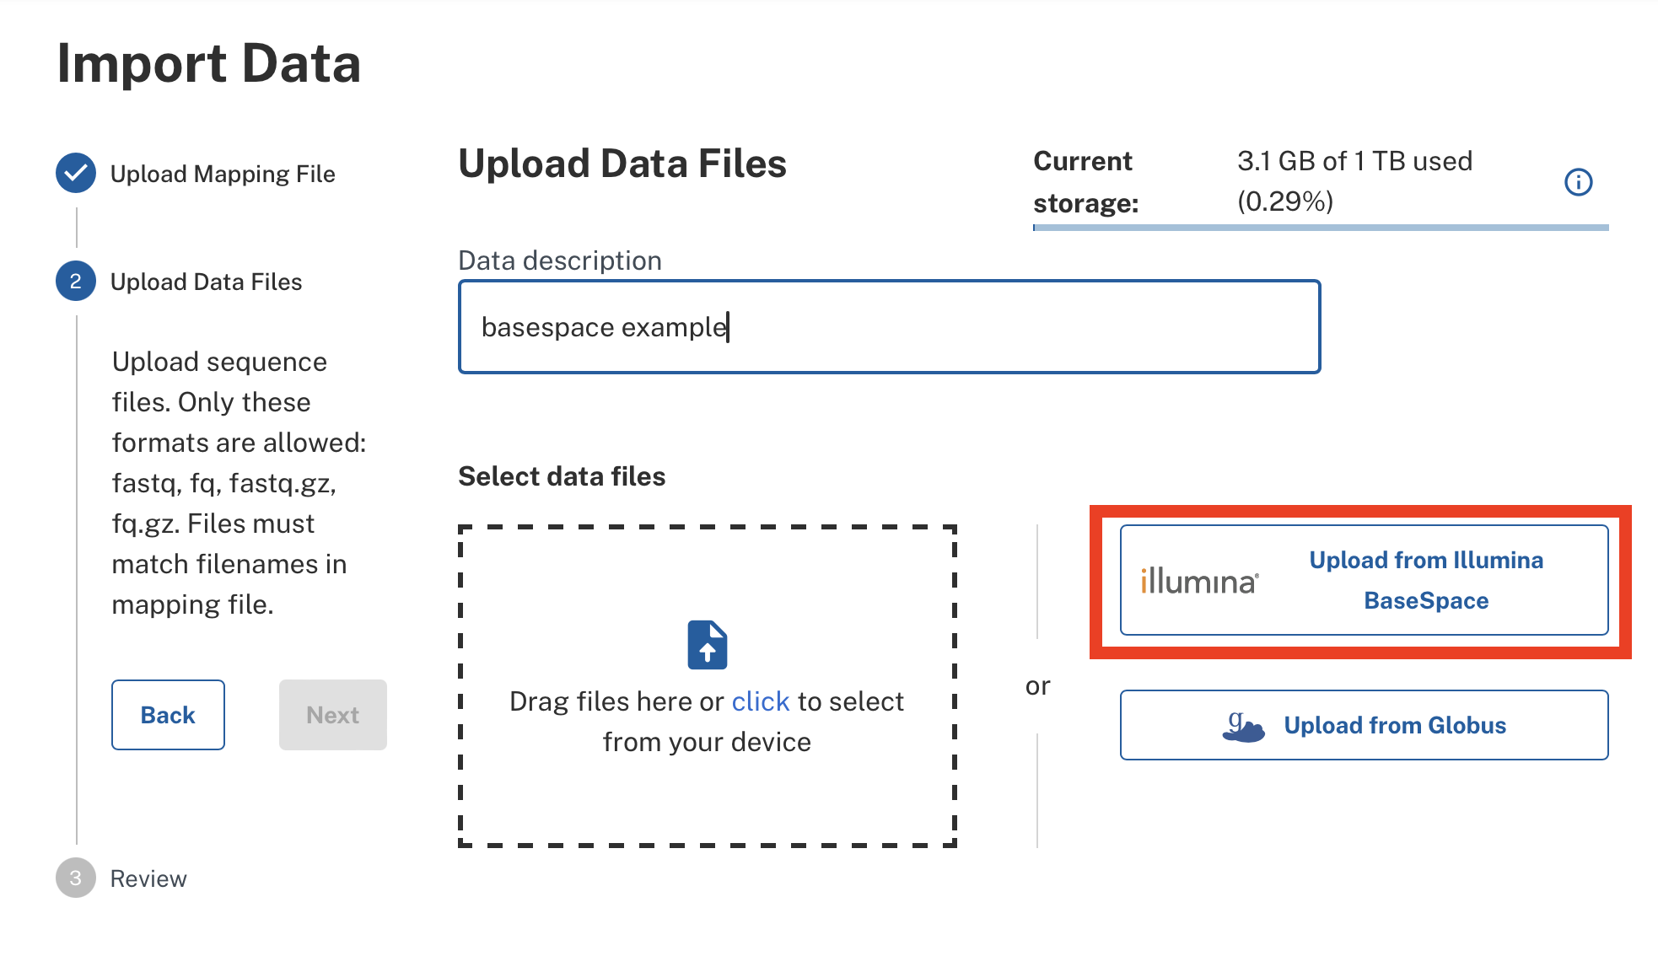Click Upload from Illumina BaseSpace button
The height and width of the screenshot is (956, 1658).
tap(1364, 580)
